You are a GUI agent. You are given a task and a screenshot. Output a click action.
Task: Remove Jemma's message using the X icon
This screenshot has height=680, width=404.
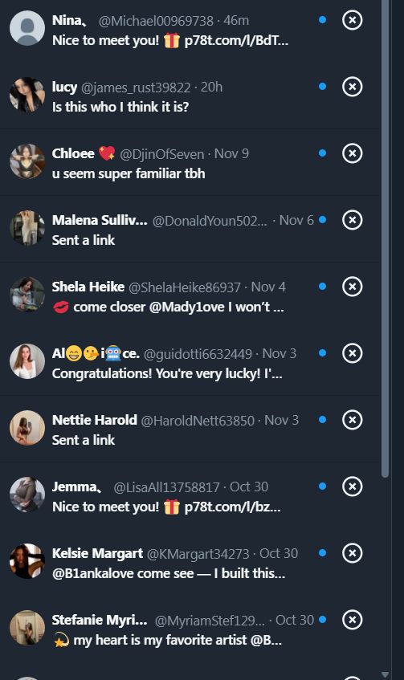(353, 487)
